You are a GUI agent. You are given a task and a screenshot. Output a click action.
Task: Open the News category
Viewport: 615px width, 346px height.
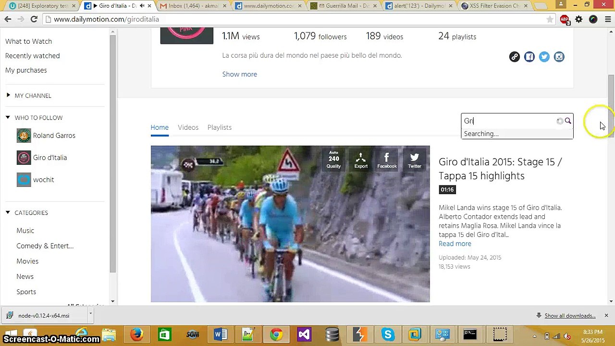point(25,277)
